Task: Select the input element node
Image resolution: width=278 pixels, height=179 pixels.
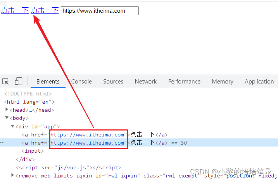Action: click(x=33, y=151)
